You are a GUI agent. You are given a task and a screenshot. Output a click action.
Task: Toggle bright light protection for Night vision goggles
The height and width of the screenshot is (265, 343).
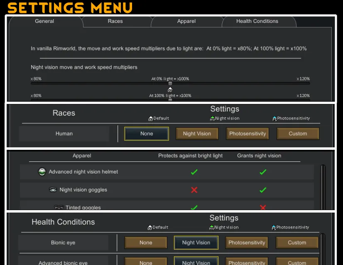click(194, 190)
